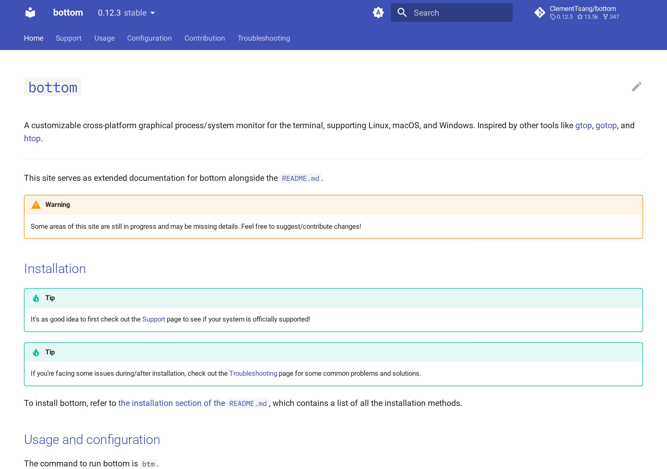This screenshot has height=469, width=667.
Task: Focus the Search input field
Action: coord(452,13)
